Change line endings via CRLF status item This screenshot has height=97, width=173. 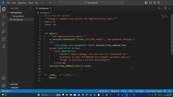click(x=131, y=91)
